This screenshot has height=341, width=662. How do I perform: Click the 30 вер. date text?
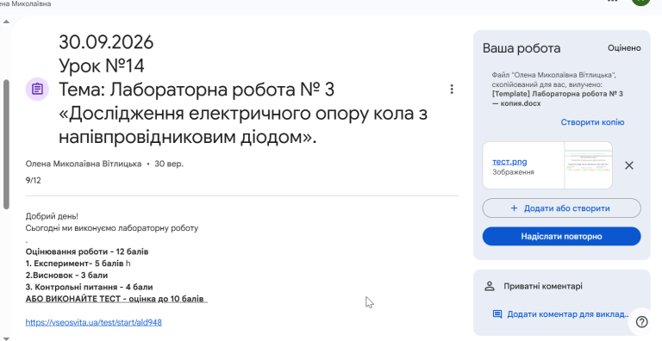coord(169,164)
